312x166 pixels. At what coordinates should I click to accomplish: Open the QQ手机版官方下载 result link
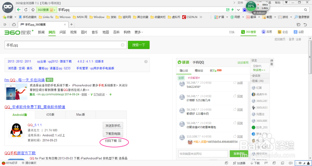tap(20, 153)
